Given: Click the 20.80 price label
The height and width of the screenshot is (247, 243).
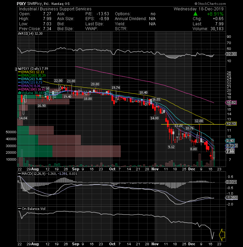Looking at the screenshot, I should pyautogui.click(x=95, y=84).
